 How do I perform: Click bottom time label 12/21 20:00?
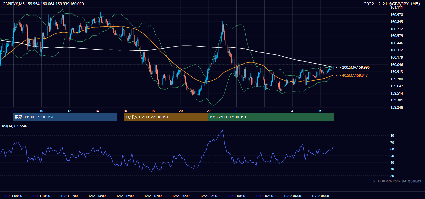(181, 196)
